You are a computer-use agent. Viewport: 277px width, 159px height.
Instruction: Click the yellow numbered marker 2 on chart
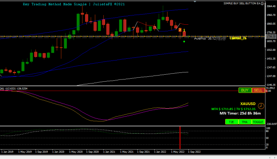tap(180, 30)
